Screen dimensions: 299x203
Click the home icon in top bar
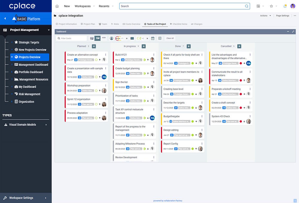pyautogui.click(x=57, y=6)
